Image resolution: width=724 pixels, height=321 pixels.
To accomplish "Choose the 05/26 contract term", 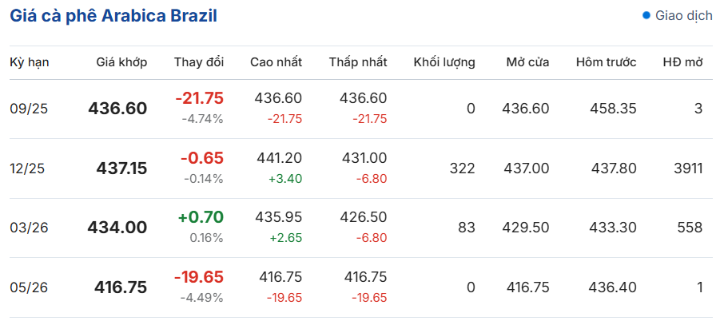I will coord(29,287).
